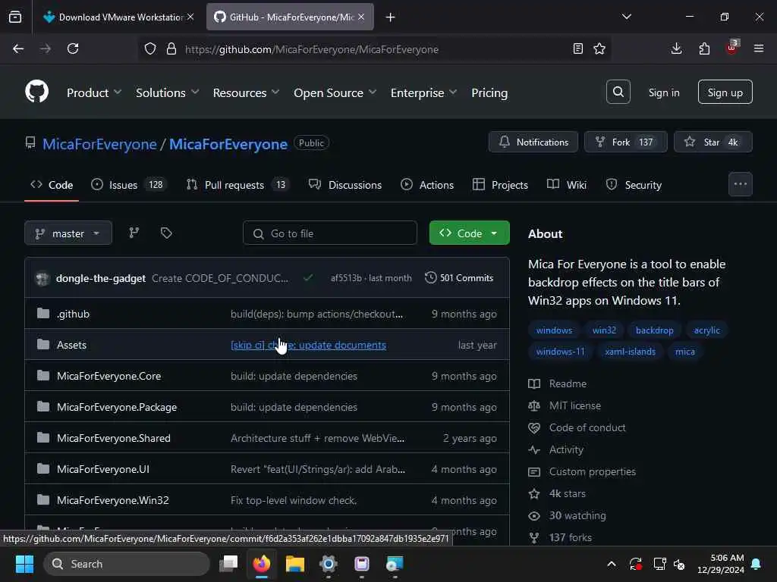This screenshot has width=777, height=582.
Task: Open the MicaForEveryone owner link
Action: (x=99, y=144)
